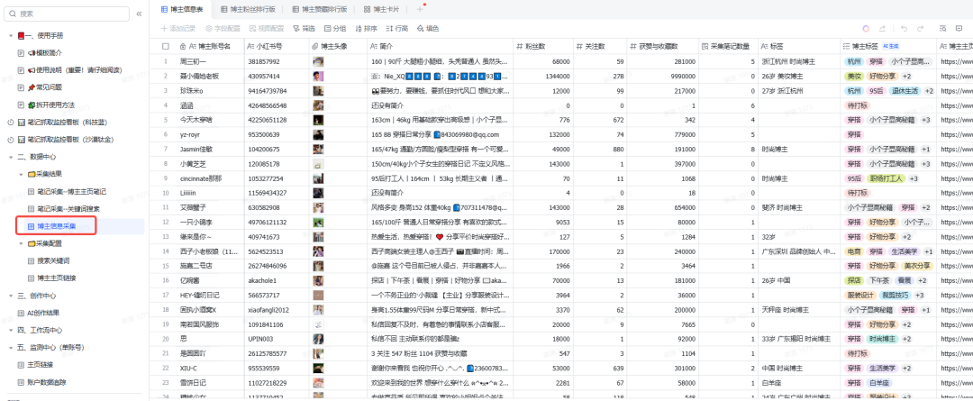Click the 小红书号 column header
Viewport: 973px width, 401px height.
277,46
